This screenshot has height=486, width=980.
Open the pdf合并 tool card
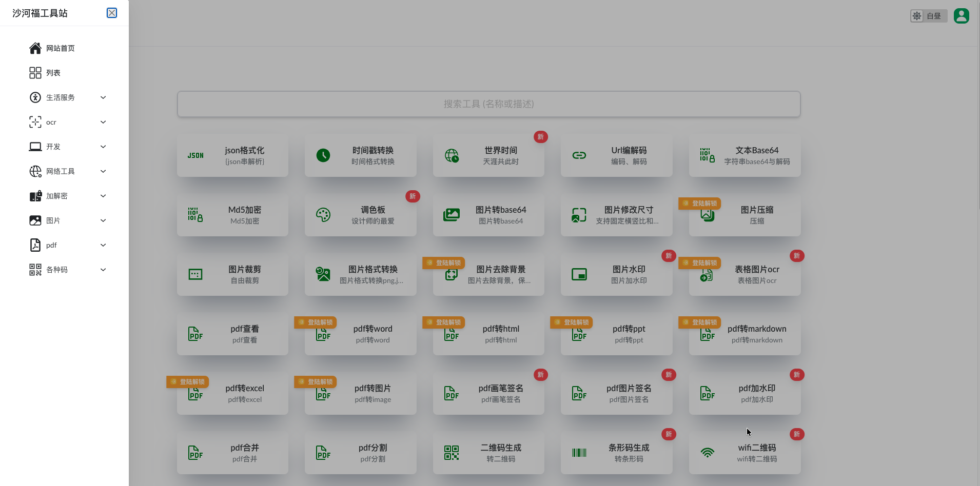[232, 453]
